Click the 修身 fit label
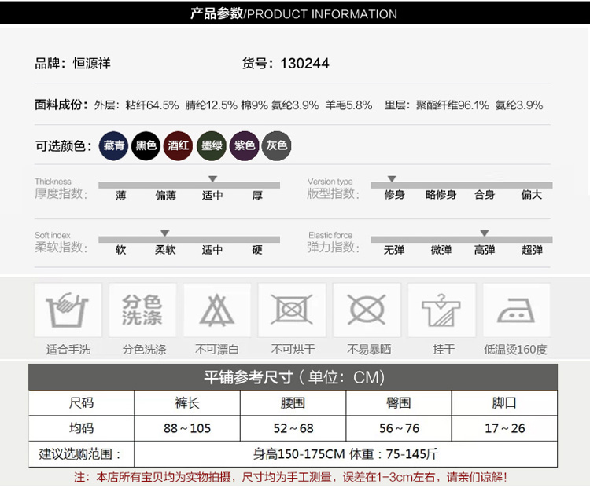Image resolution: width=590 pixels, height=488 pixels. point(394,195)
